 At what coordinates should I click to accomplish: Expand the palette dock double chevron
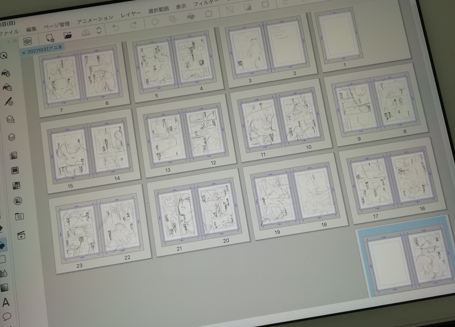coord(15,41)
